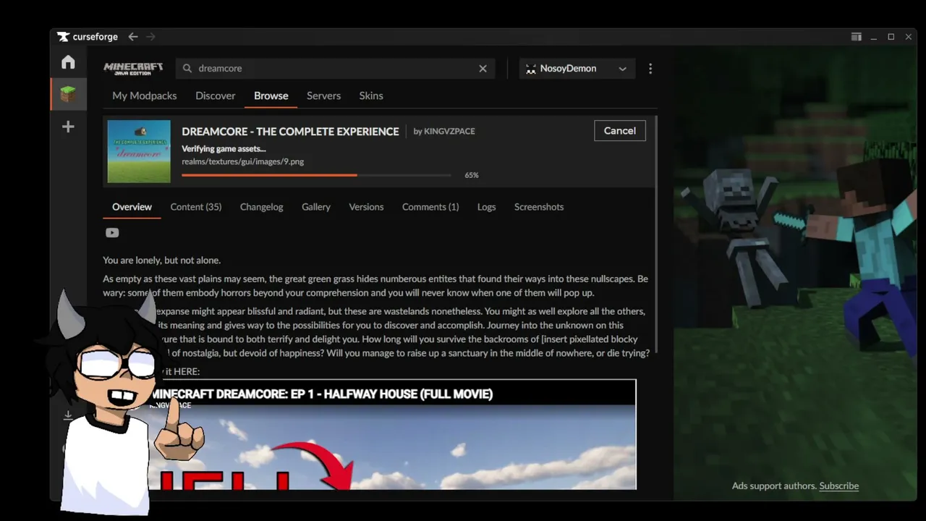
Task: Open the YouTube link icon
Action: click(x=112, y=232)
